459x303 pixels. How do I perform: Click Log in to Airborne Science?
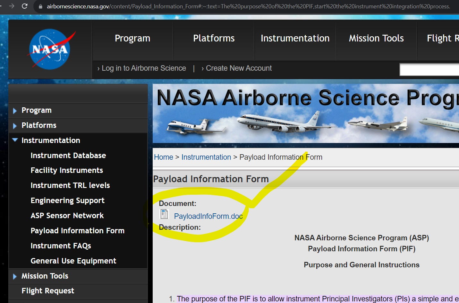143,68
